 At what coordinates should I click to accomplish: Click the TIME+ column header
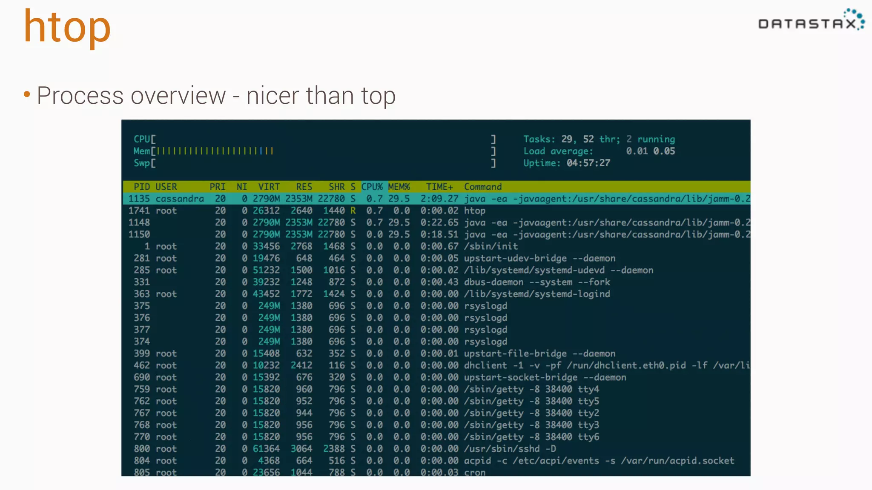440,187
